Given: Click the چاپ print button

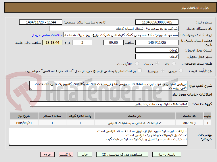Looking at the screenshot, I should click(85, 155).
